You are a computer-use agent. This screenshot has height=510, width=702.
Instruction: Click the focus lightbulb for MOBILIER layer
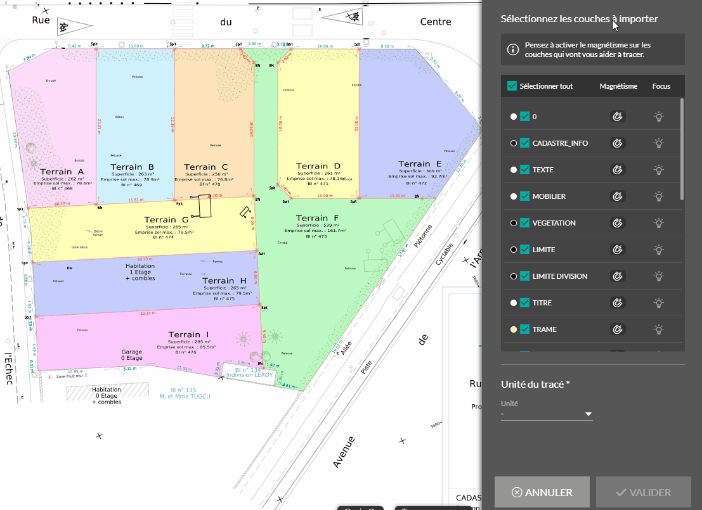click(660, 196)
